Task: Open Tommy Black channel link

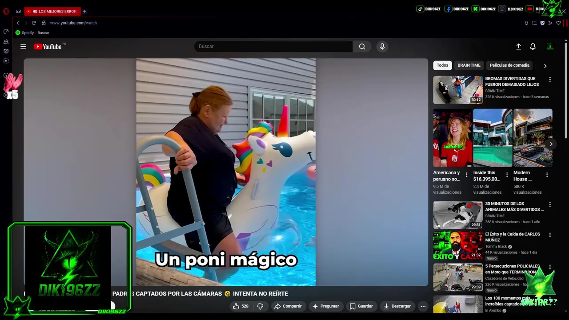Action: [496, 247]
